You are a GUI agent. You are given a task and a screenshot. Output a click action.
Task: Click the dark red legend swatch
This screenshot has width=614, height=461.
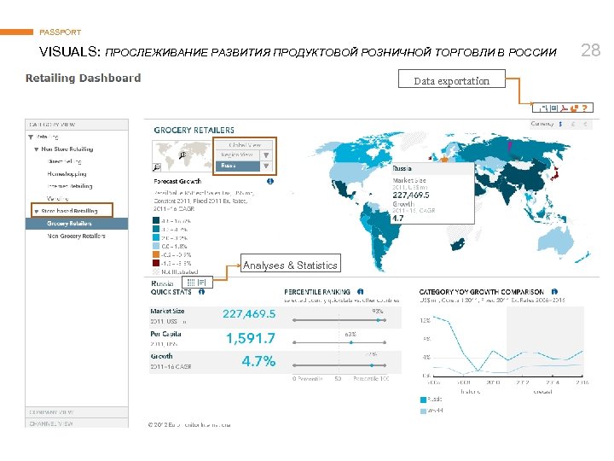click(x=156, y=263)
